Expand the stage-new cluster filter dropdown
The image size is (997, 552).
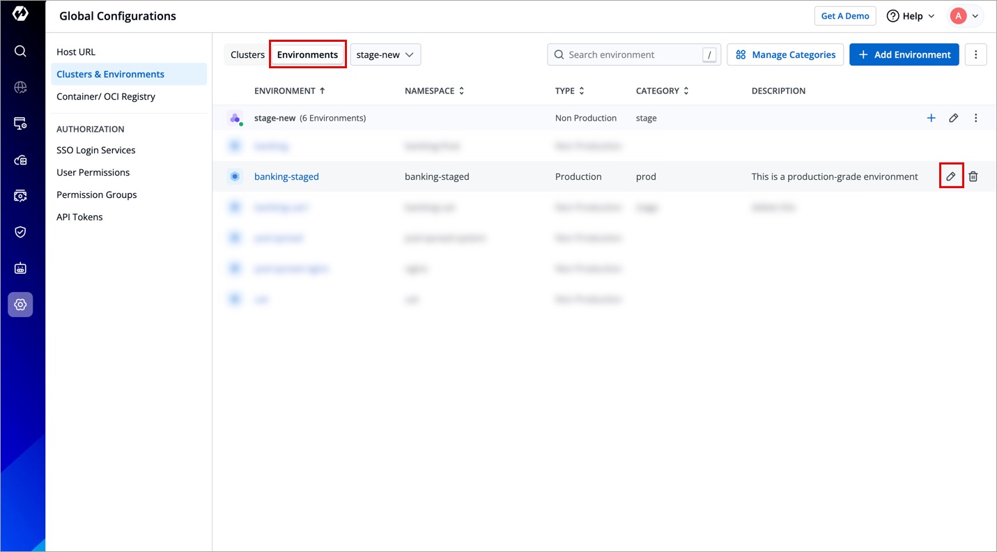pos(385,54)
